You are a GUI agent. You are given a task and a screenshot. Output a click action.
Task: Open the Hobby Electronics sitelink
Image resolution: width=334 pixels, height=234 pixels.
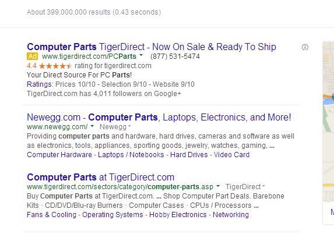click(x=178, y=215)
